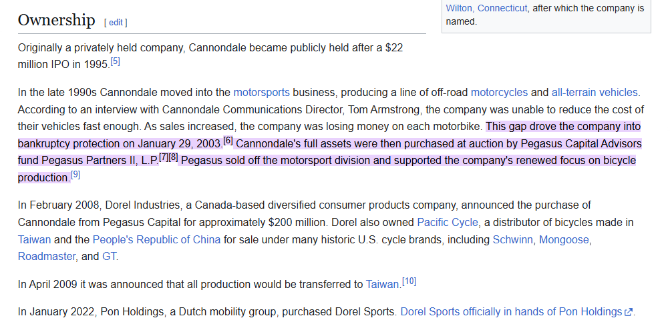The width and height of the screenshot is (670, 330).
Task: Open citation reference 9
Action: (x=75, y=175)
